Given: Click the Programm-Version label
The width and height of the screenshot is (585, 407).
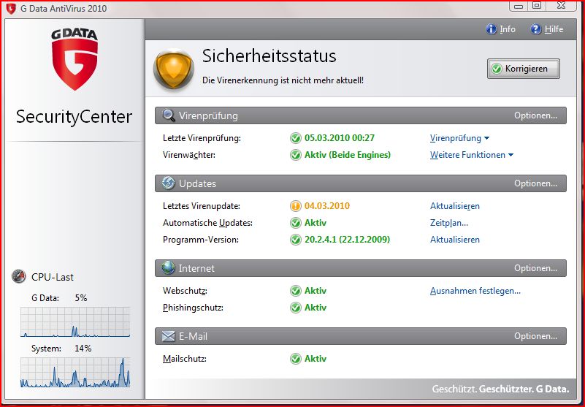Looking at the screenshot, I should tap(201, 240).
